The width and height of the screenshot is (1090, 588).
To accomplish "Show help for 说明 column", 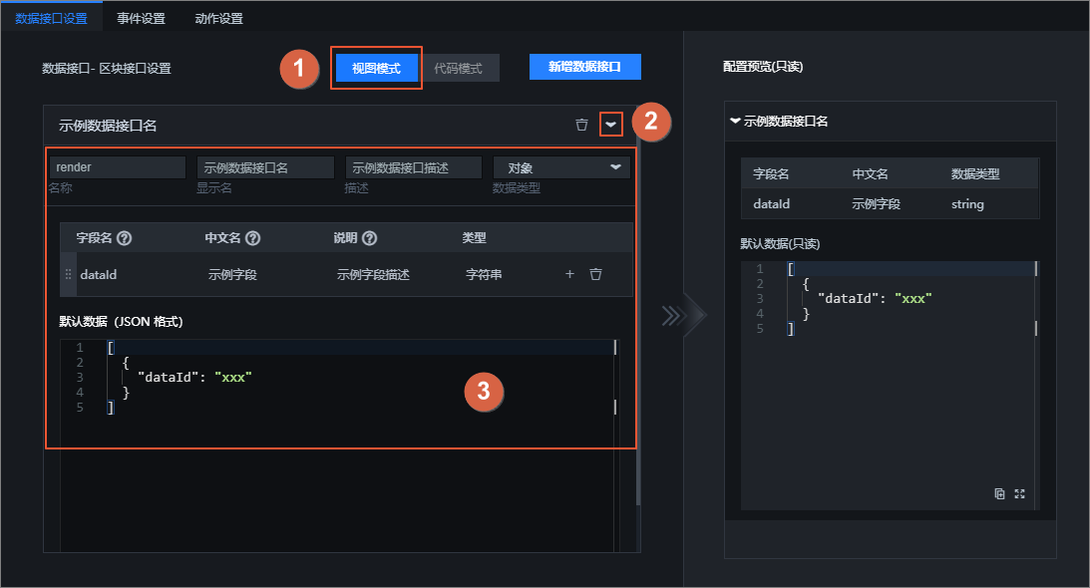I will 370,238.
